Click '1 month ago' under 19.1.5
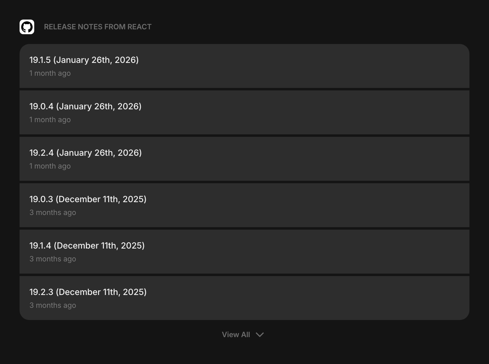 point(50,73)
